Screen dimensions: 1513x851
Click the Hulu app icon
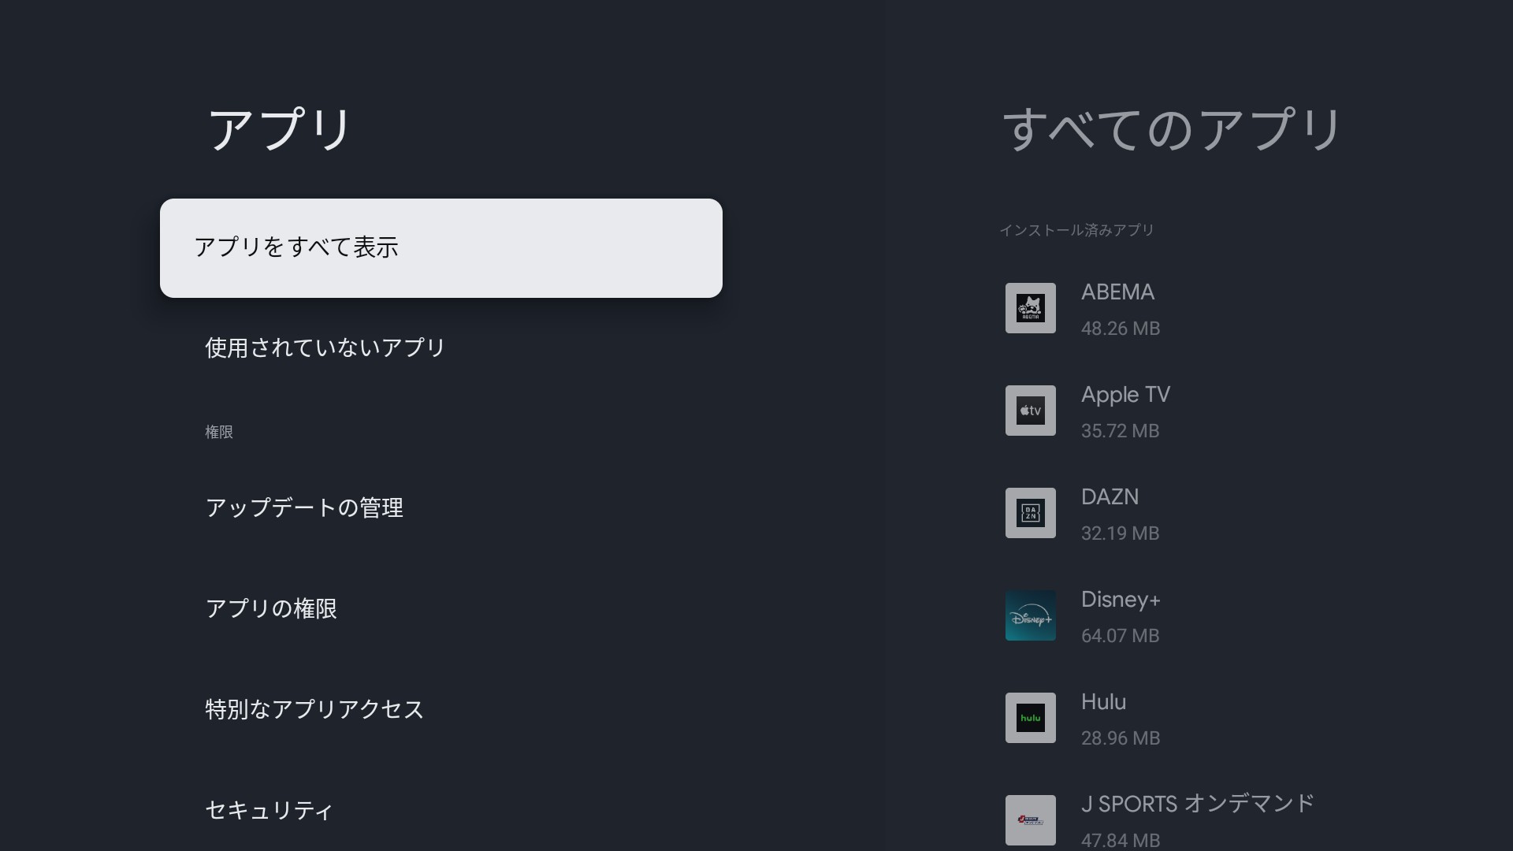pos(1030,718)
